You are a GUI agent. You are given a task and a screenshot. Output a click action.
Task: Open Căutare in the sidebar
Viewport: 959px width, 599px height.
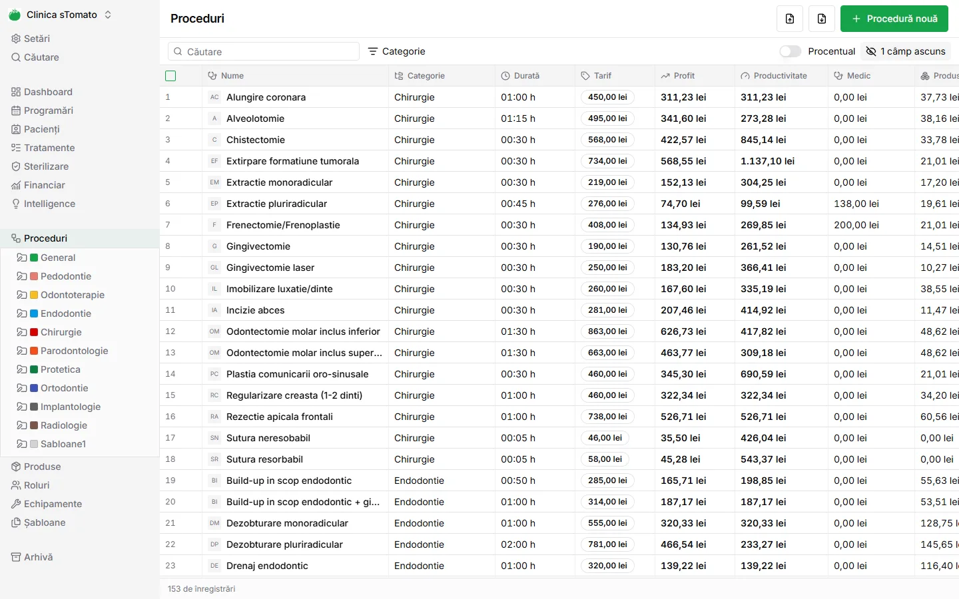[x=41, y=57]
